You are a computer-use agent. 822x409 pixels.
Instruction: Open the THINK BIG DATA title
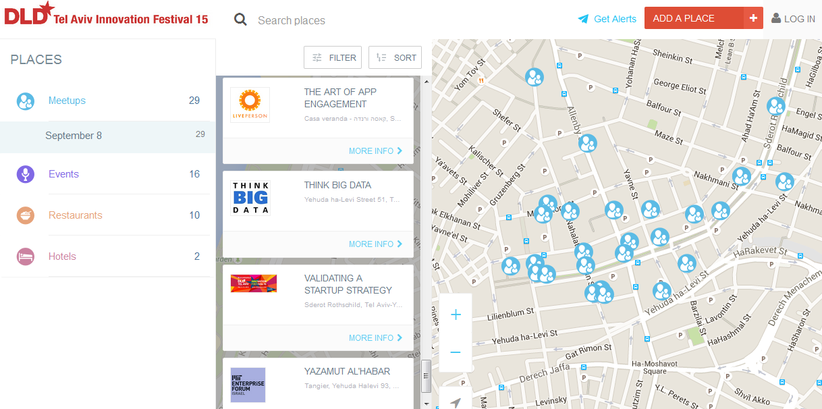click(337, 185)
